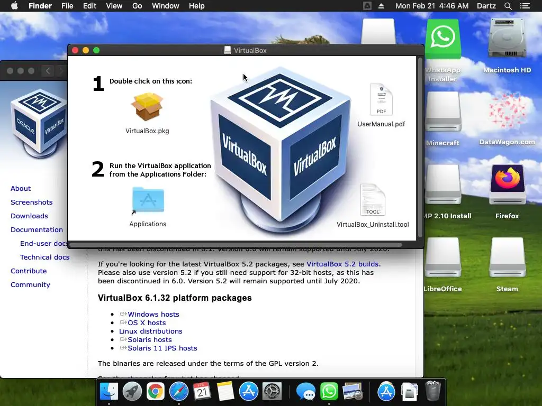This screenshot has height=406, width=542.
Task: Click the eject icon in the menu bar
Action: tap(381, 6)
